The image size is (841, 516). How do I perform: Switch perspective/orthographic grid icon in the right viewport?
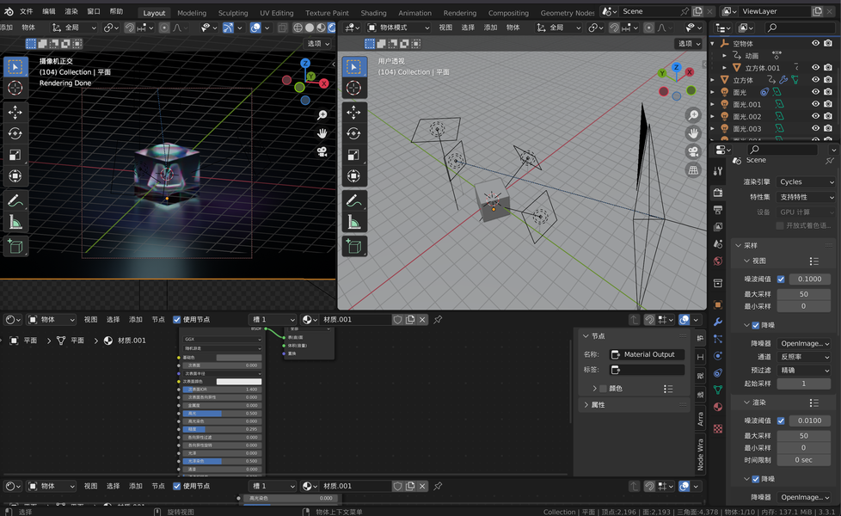(x=693, y=170)
